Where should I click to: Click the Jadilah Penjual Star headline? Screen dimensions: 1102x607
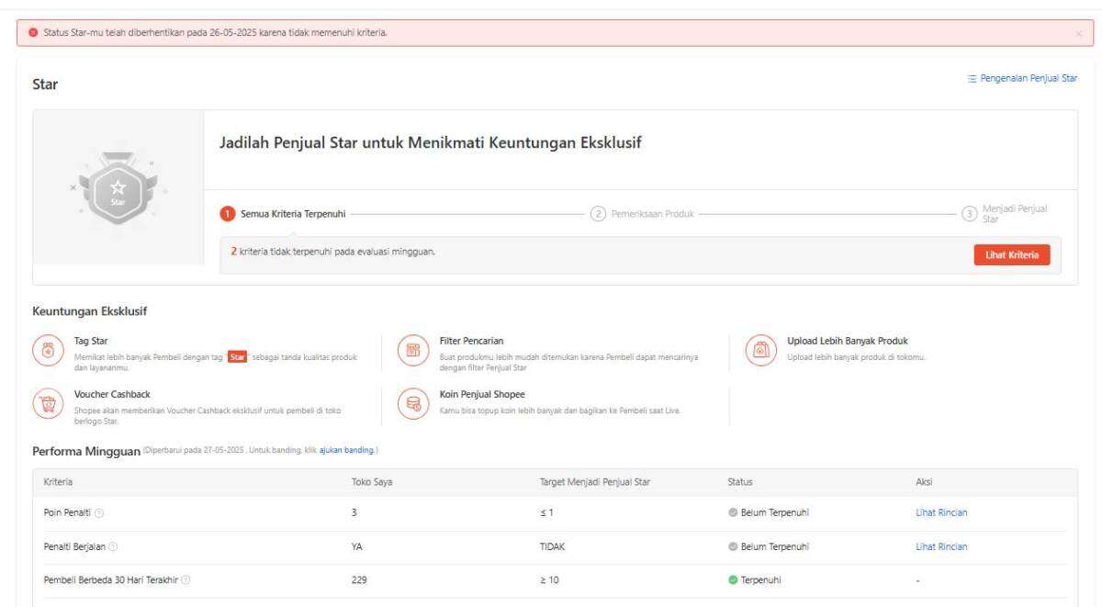tap(429, 142)
